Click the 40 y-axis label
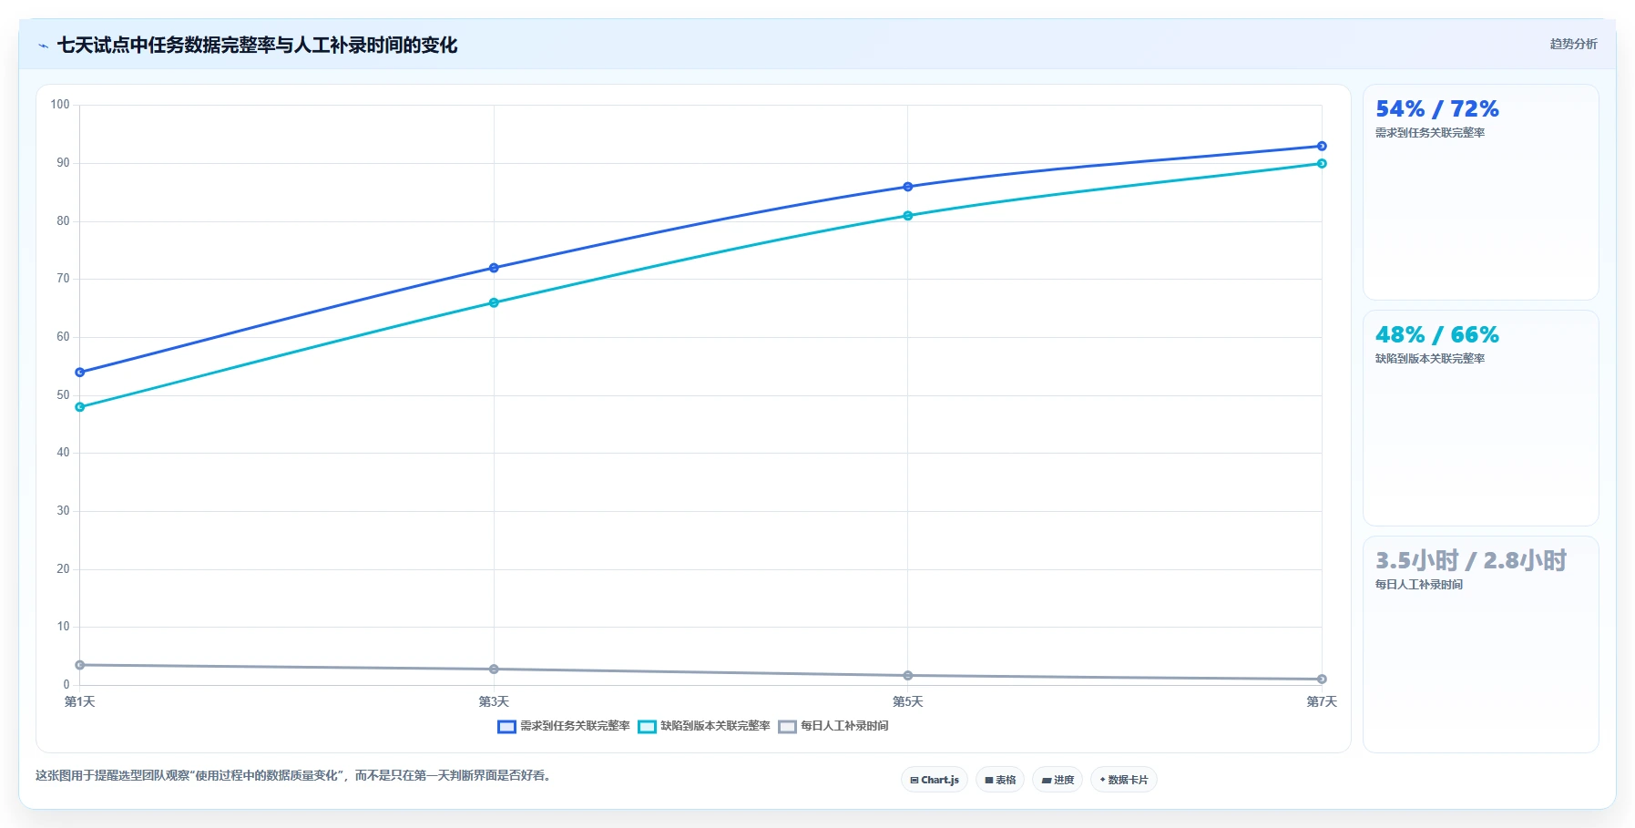This screenshot has height=828, width=1635. tap(63, 453)
